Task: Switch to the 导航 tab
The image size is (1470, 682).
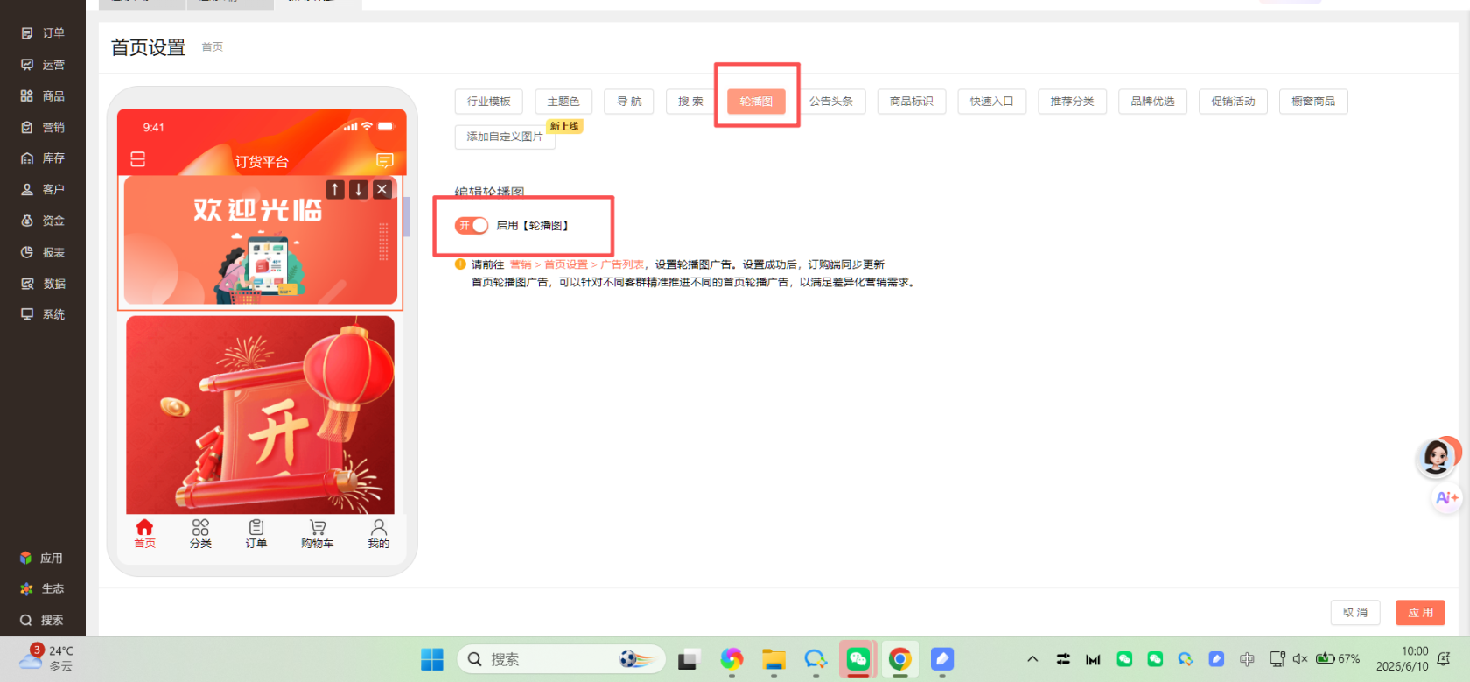Action: pyautogui.click(x=629, y=102)
